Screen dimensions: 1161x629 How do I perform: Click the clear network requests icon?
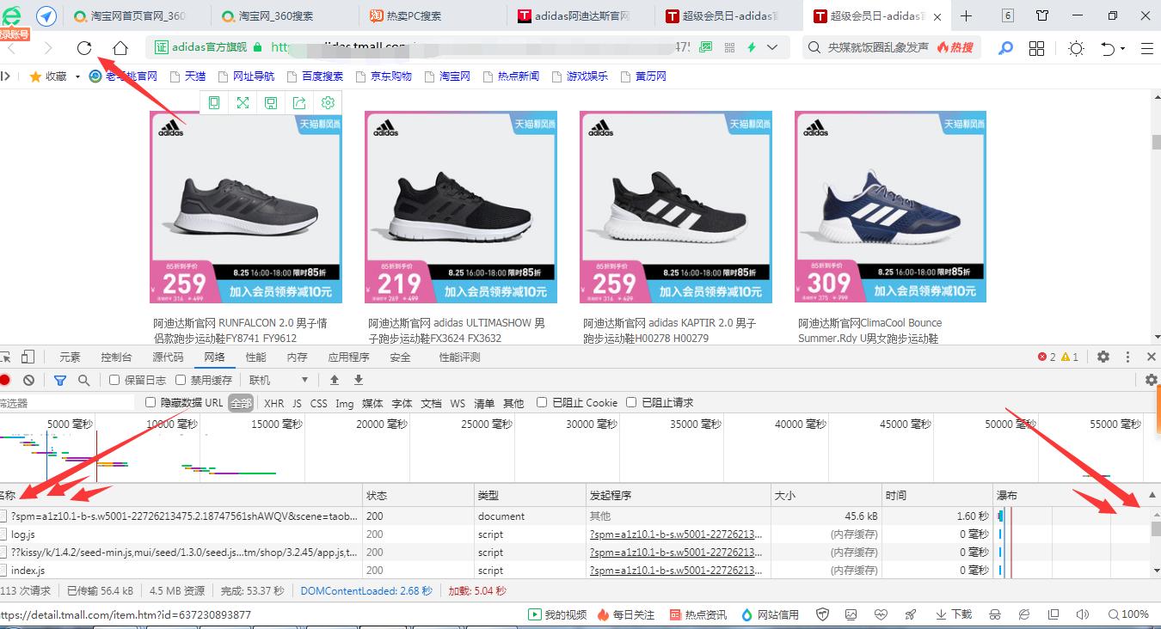[x=29, y=379]
